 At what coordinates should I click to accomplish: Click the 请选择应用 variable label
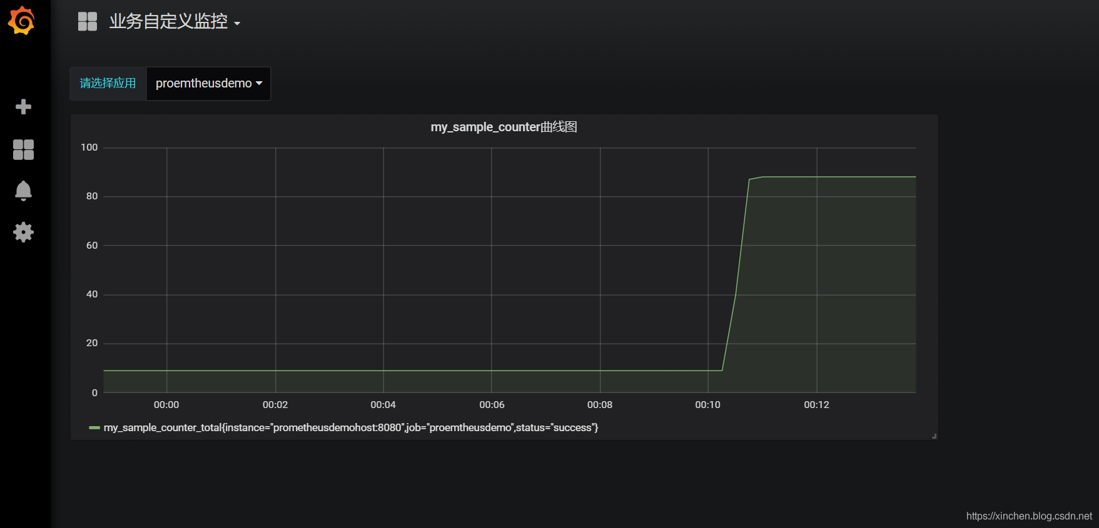click(x=108, y=84)
